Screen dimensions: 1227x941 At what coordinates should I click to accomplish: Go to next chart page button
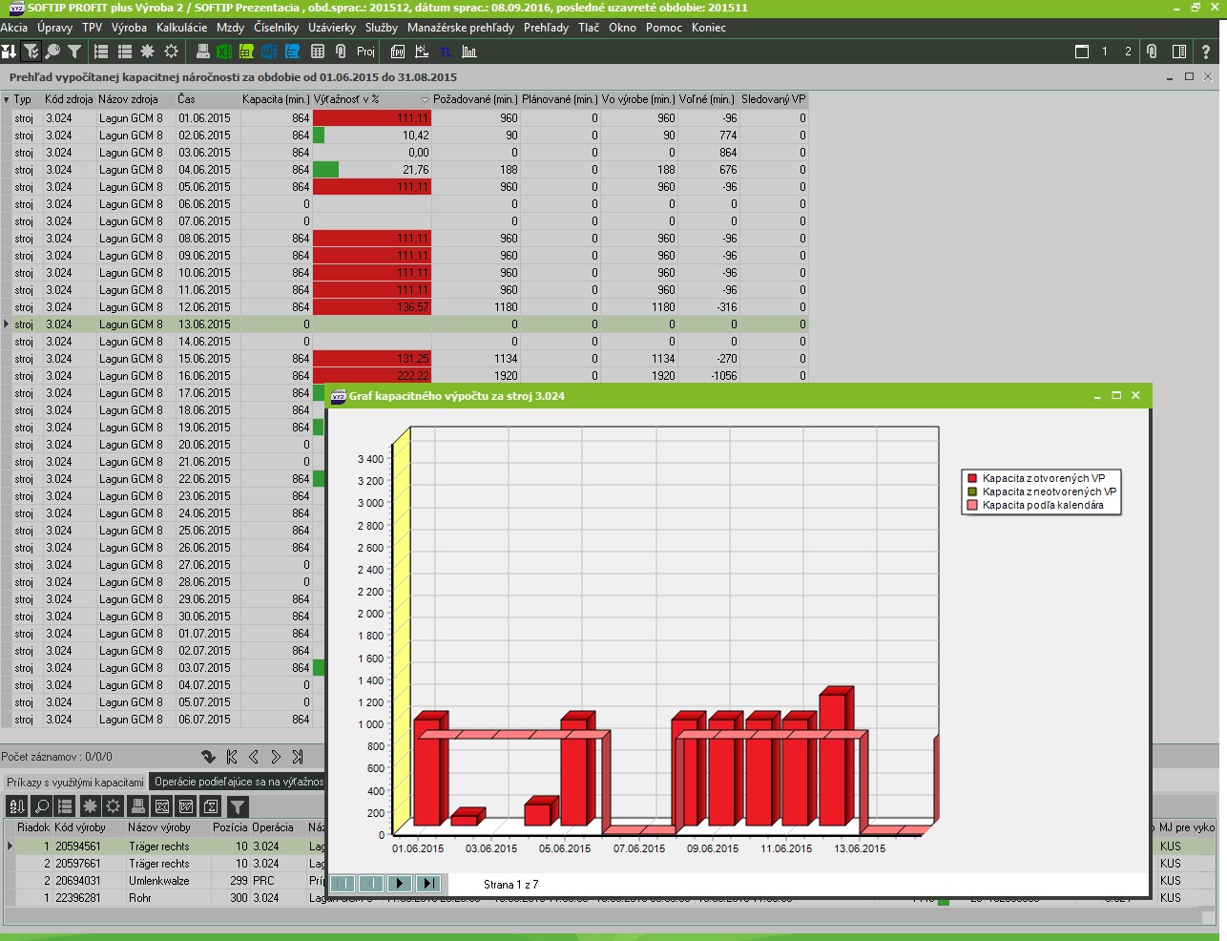400,884
